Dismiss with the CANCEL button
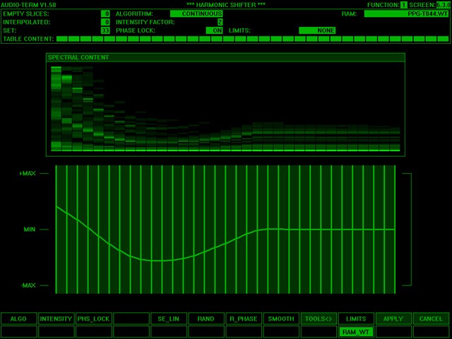The width and height of the screenshot is (452, 339). click(431, 319)
